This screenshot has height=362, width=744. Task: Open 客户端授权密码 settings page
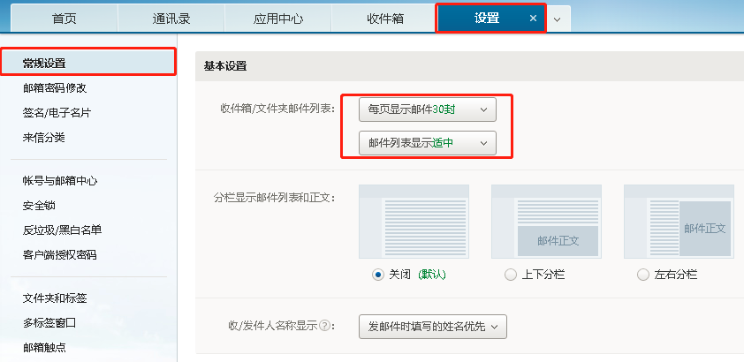pyautogui.click(x=59, y=254)
